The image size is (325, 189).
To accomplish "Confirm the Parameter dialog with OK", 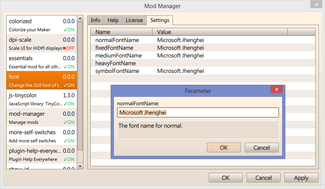I will point(223,148).
